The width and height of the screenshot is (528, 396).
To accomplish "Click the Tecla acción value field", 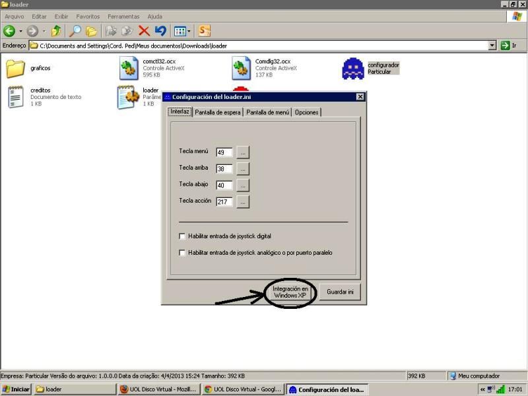I will pos(224,202).
